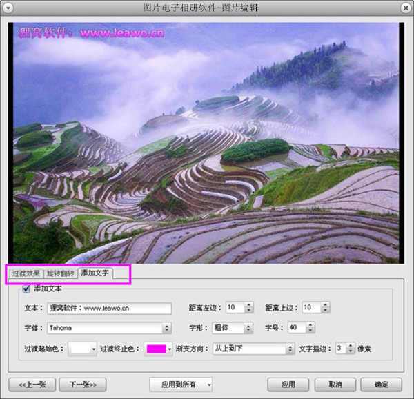414x399 pixels.
Task: Click the 应用到所有 button
Action: click(x=178, y=385)
